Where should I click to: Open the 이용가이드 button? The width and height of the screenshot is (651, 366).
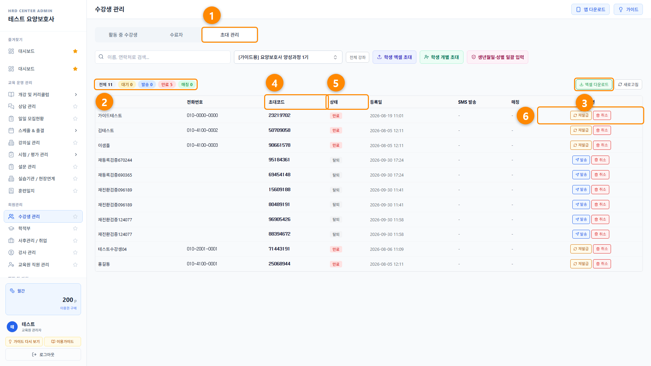62,342
